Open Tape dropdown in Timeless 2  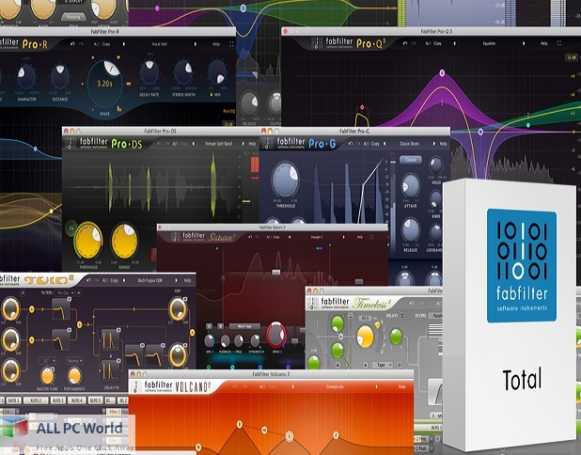click(383, 366)
